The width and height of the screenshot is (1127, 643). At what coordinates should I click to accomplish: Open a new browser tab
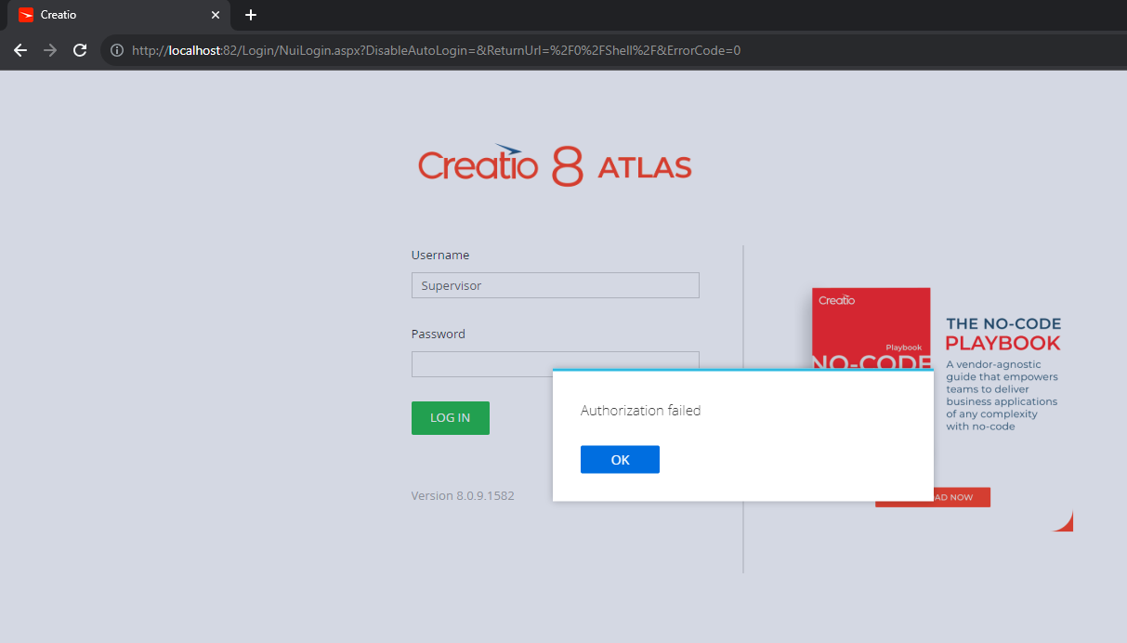click(x=250, y=15)
